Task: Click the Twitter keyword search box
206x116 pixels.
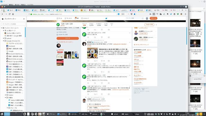Action: click(x=135, y=18)
